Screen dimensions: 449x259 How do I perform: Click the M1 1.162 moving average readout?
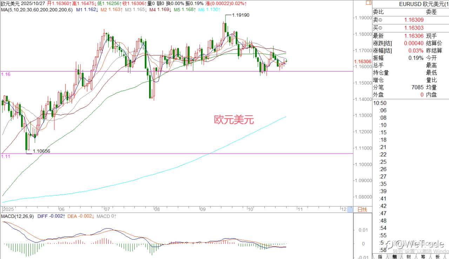(87, 10)
